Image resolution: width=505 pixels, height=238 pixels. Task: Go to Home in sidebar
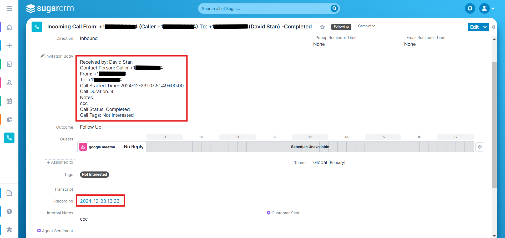pos(9,27)
